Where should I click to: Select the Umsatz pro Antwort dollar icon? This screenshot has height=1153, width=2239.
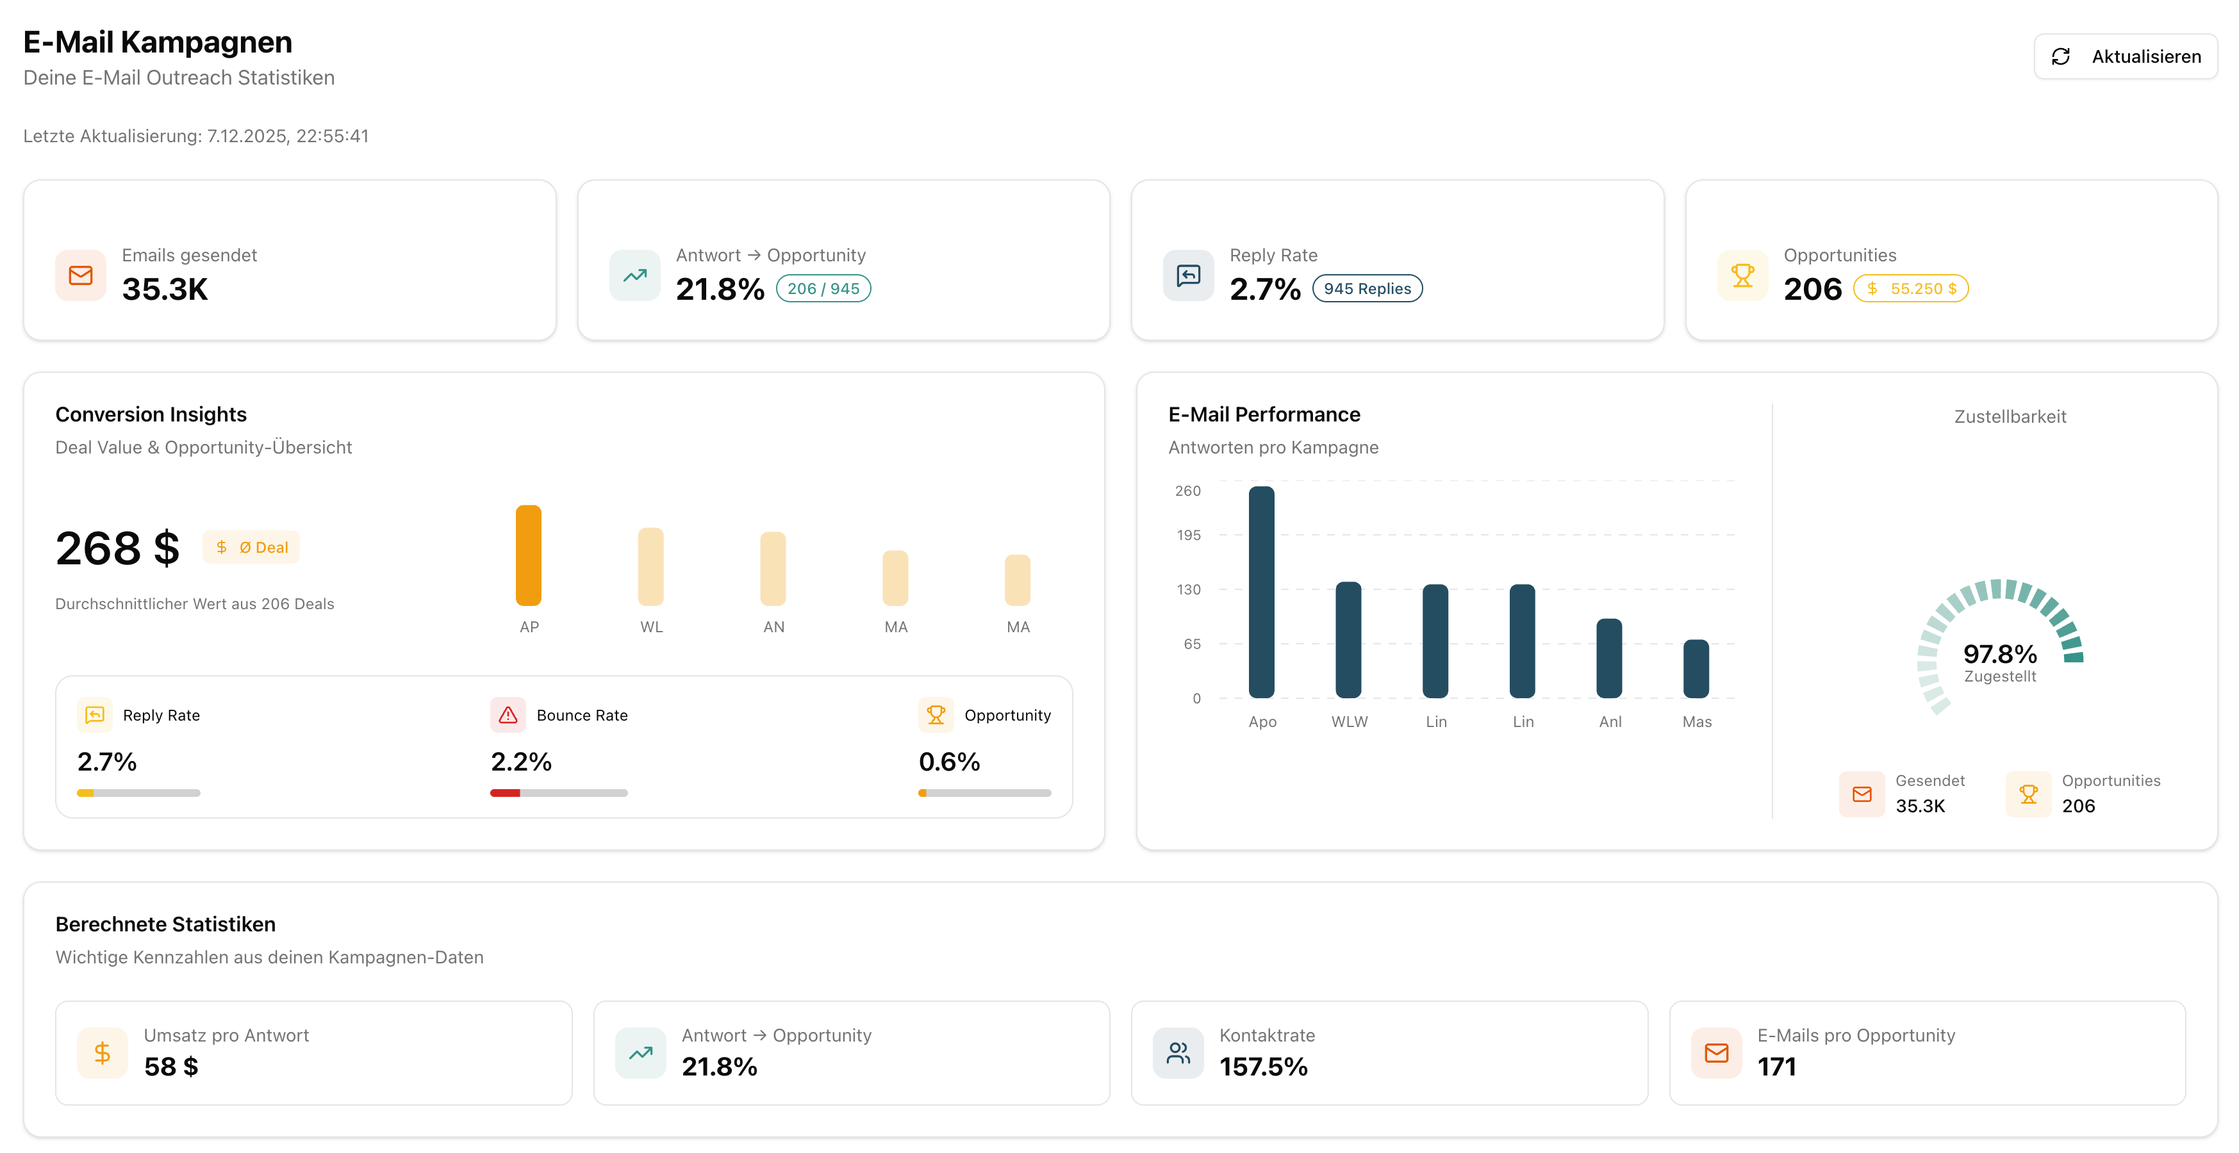click(x=102, y=1052)
